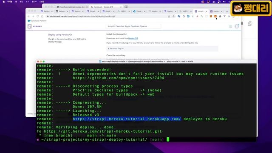Close the Settings tab
Image resolution: width=272 pixels, height=153 pixels.
point(52,11)
